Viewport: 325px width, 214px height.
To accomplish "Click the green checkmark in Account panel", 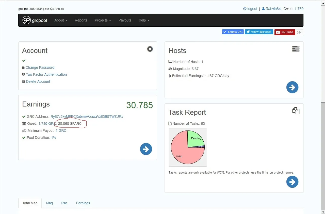I will [x=24, y=60].
